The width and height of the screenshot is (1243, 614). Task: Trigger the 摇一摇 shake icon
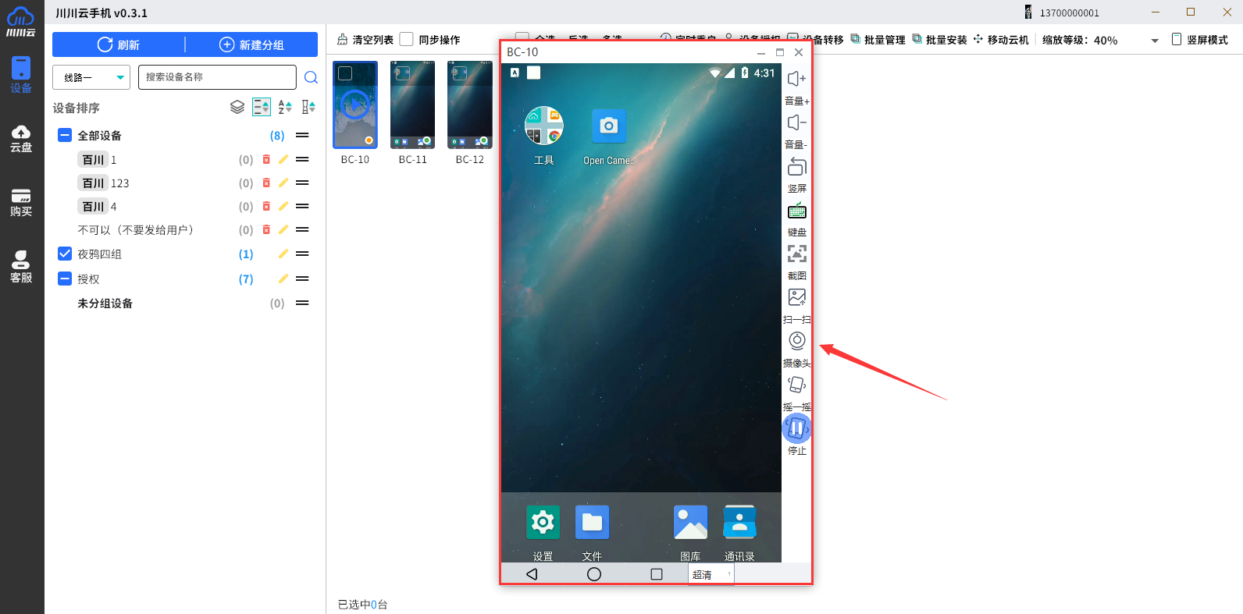pyautogui.click(x=796, y=385)
